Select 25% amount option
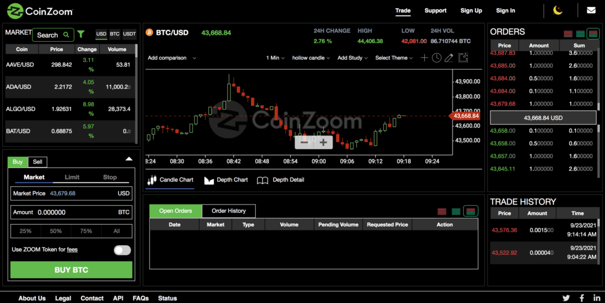 tap(25, 231)
